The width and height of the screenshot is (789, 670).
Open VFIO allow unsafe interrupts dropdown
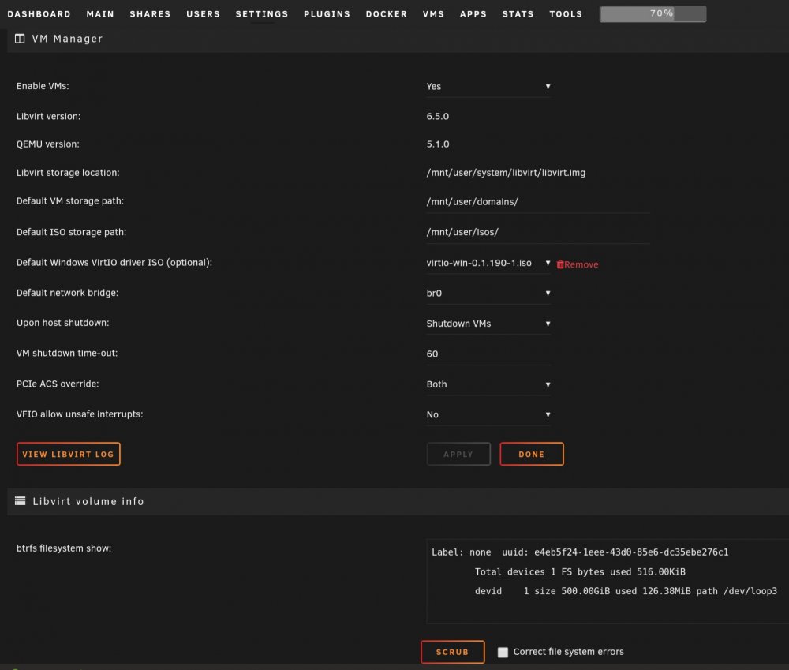click(488, 415)
